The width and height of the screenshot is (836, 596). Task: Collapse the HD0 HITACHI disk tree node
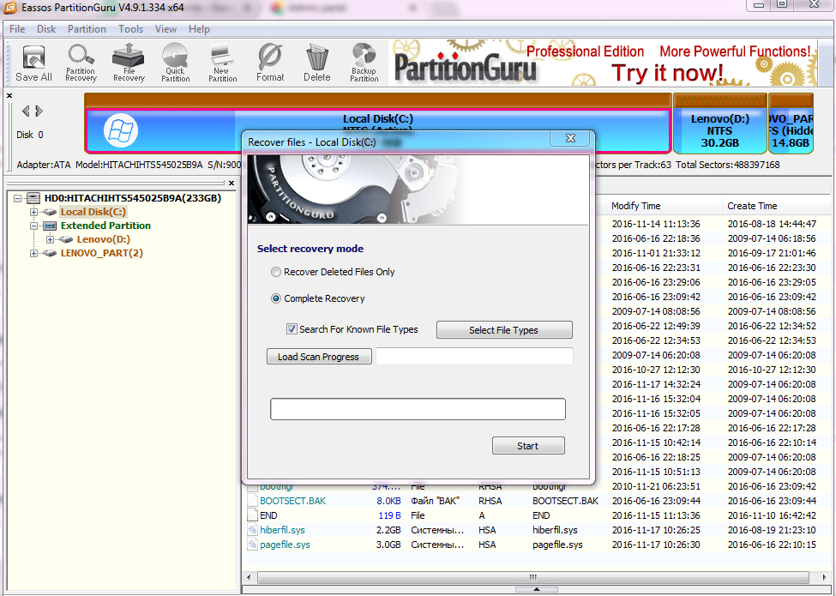coord(18,198)
